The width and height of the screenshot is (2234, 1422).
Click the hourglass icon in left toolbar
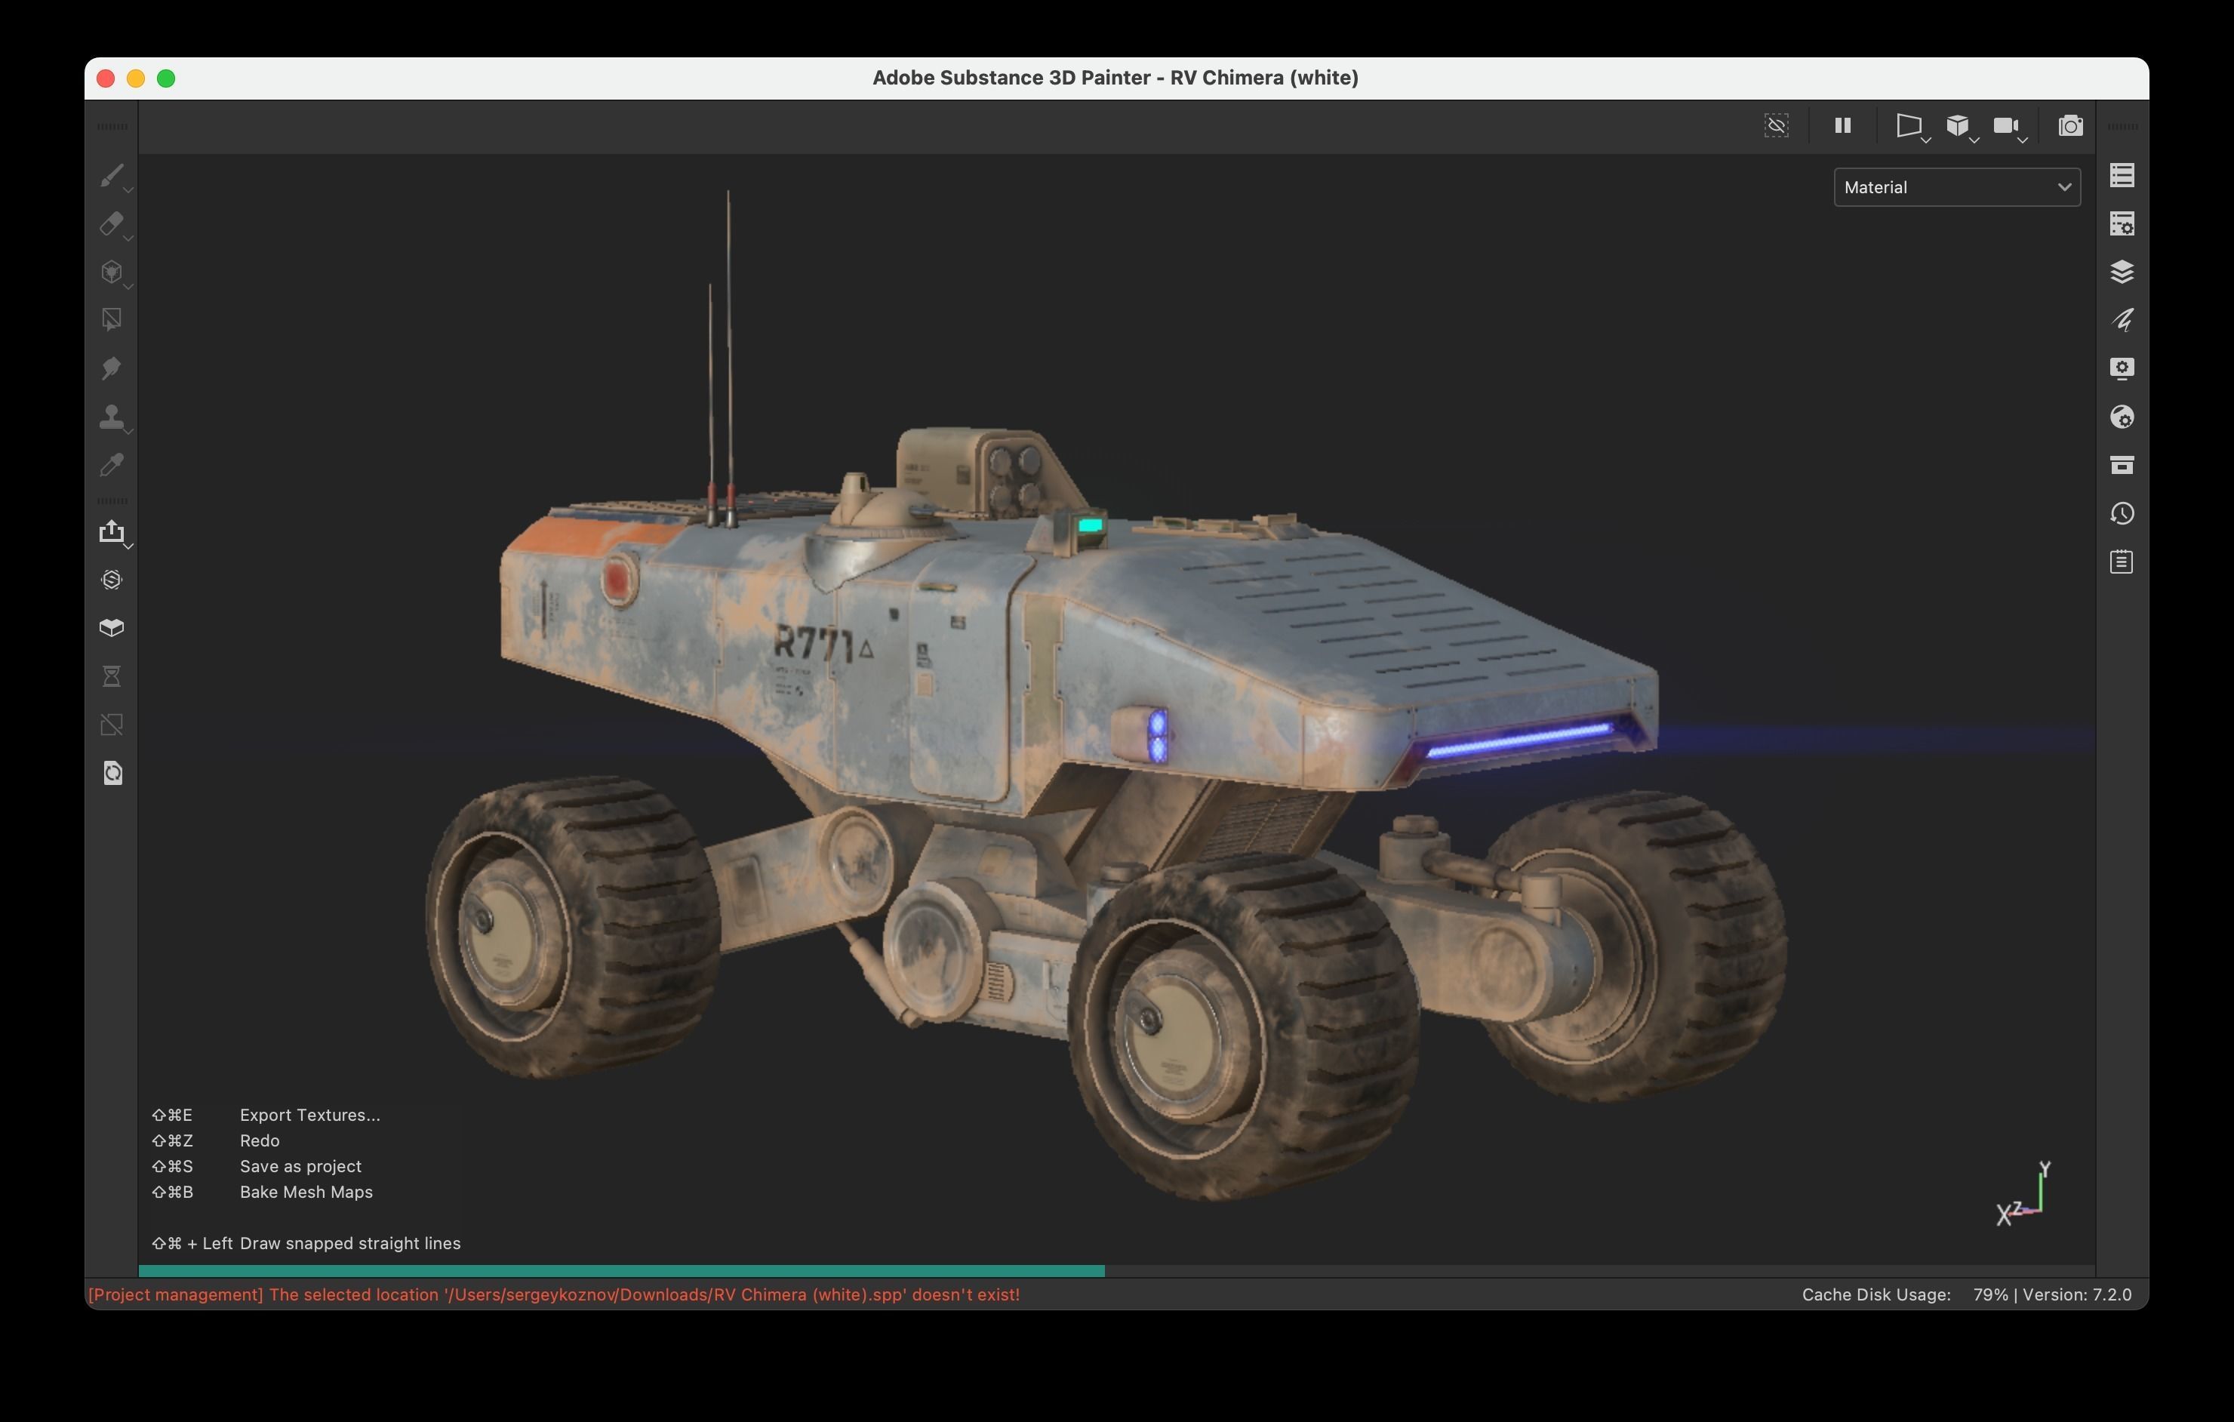point(112,676)
